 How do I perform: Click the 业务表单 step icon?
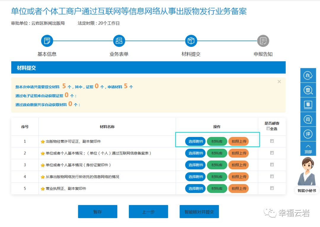pos(119,41)
